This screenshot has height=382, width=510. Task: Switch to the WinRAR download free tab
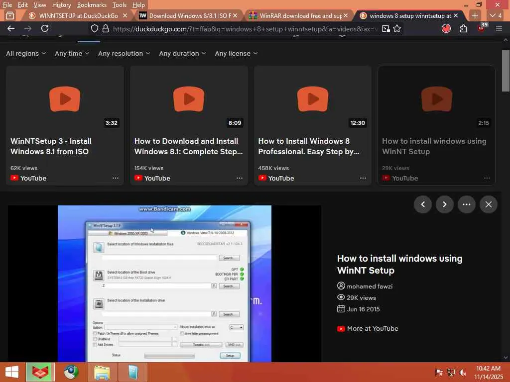pos(299,15)
